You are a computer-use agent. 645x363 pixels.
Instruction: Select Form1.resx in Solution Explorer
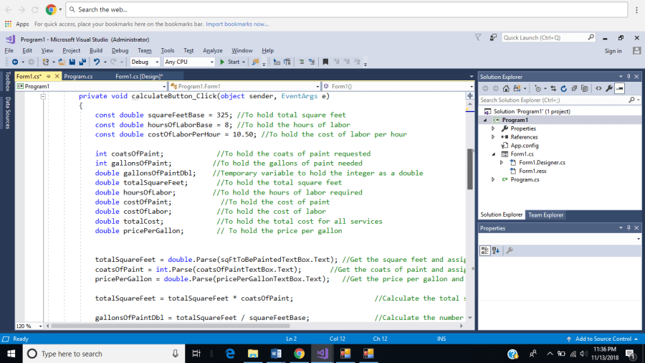532,171
